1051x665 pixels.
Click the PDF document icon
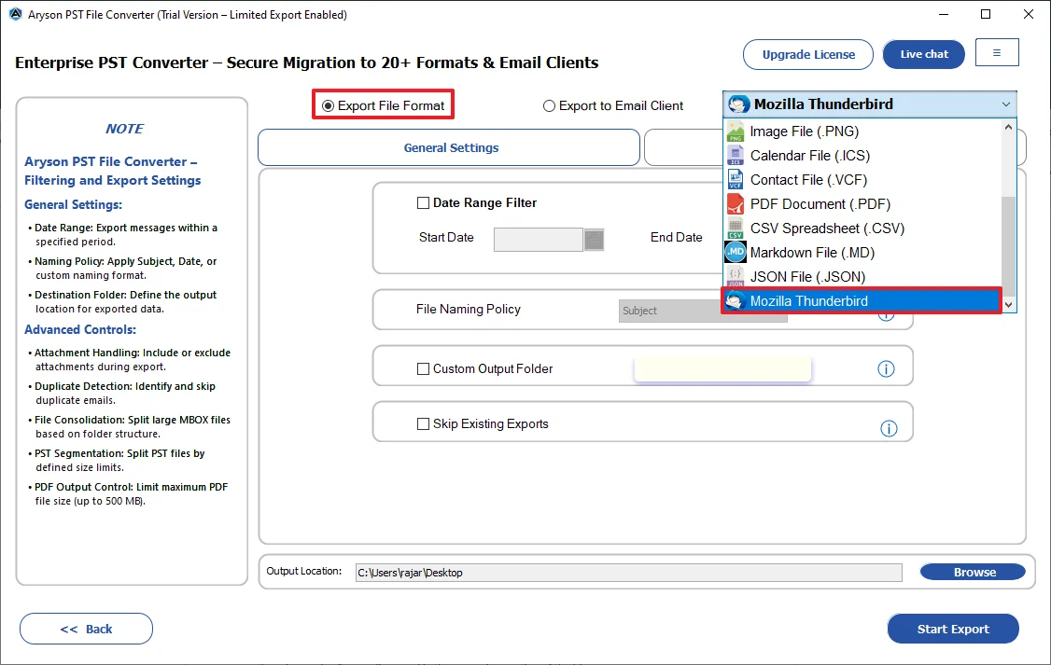736,203
